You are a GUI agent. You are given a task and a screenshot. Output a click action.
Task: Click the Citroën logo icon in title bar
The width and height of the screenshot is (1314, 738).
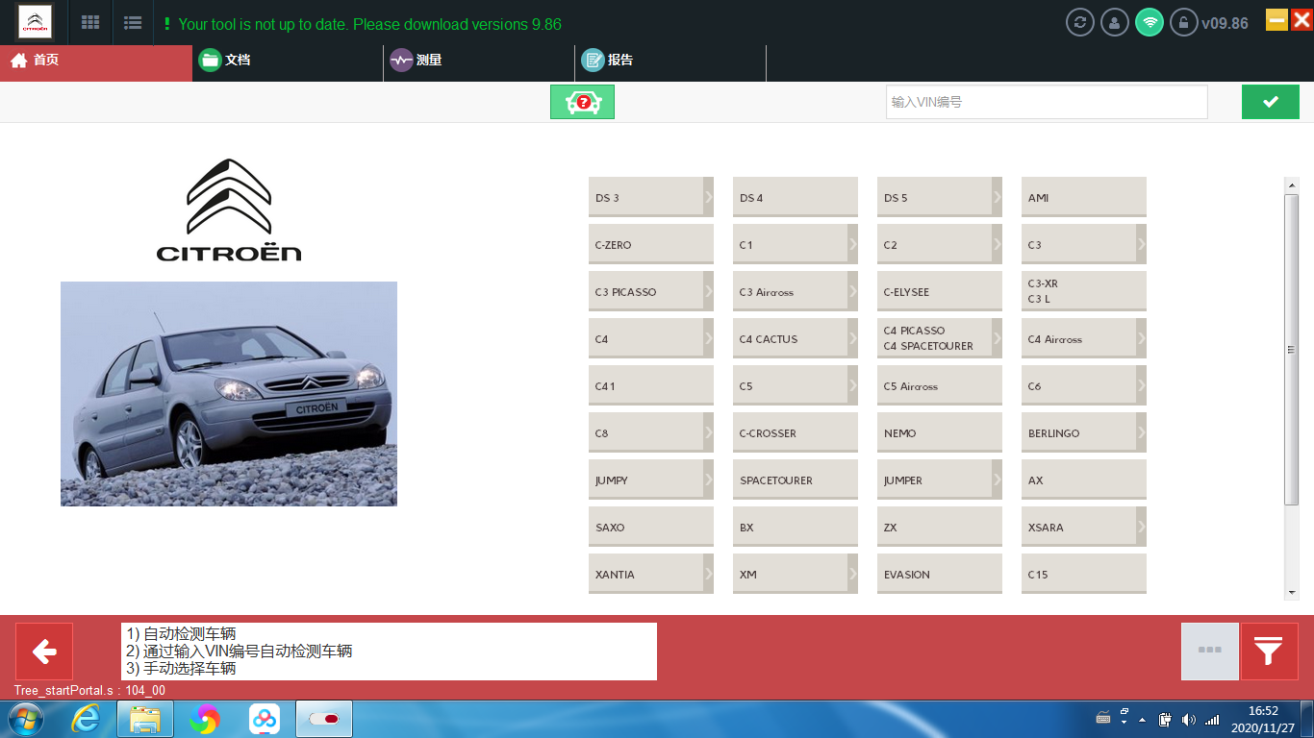(x=36, y=22)
